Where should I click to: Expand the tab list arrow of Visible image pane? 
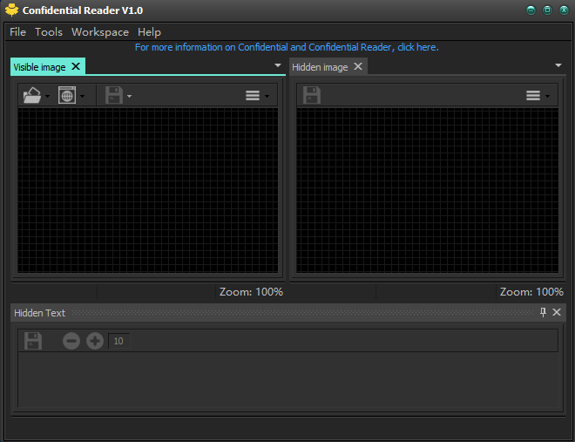click(x=278, y=65)
